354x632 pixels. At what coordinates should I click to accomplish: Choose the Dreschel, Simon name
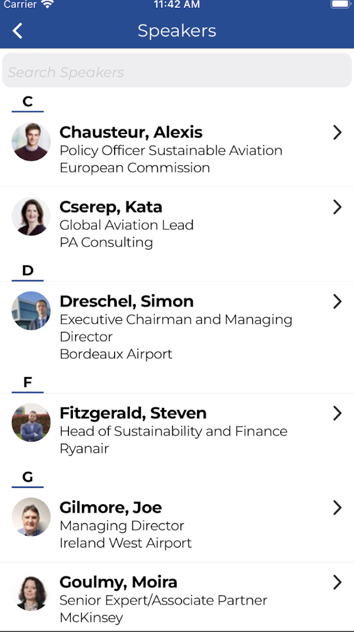pyautogui.click(x=126, y=302)
